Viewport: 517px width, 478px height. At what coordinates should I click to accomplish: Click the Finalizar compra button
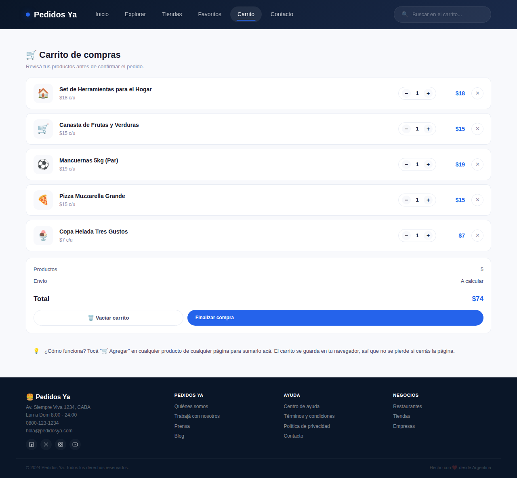coord(335,318)
